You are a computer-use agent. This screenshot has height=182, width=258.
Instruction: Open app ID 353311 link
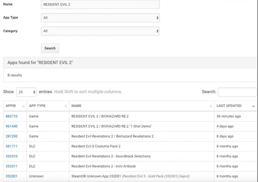click(x=12, y=166)
